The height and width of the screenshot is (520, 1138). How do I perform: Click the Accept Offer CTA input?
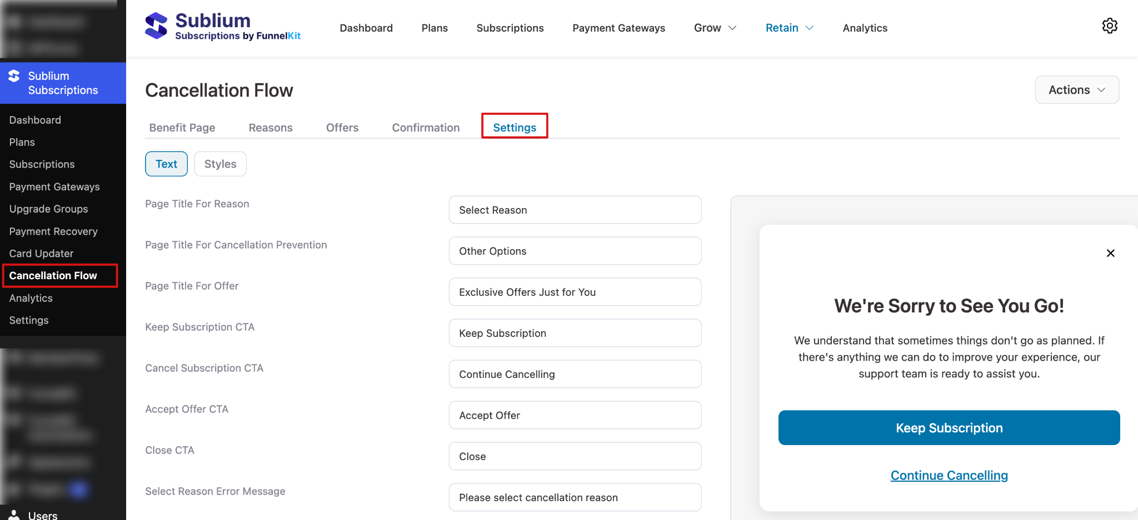[x=575, y=416]
